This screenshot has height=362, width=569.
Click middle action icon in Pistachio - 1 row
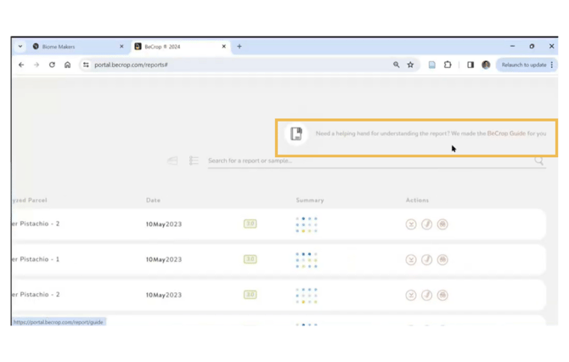[x=427, y=260]
